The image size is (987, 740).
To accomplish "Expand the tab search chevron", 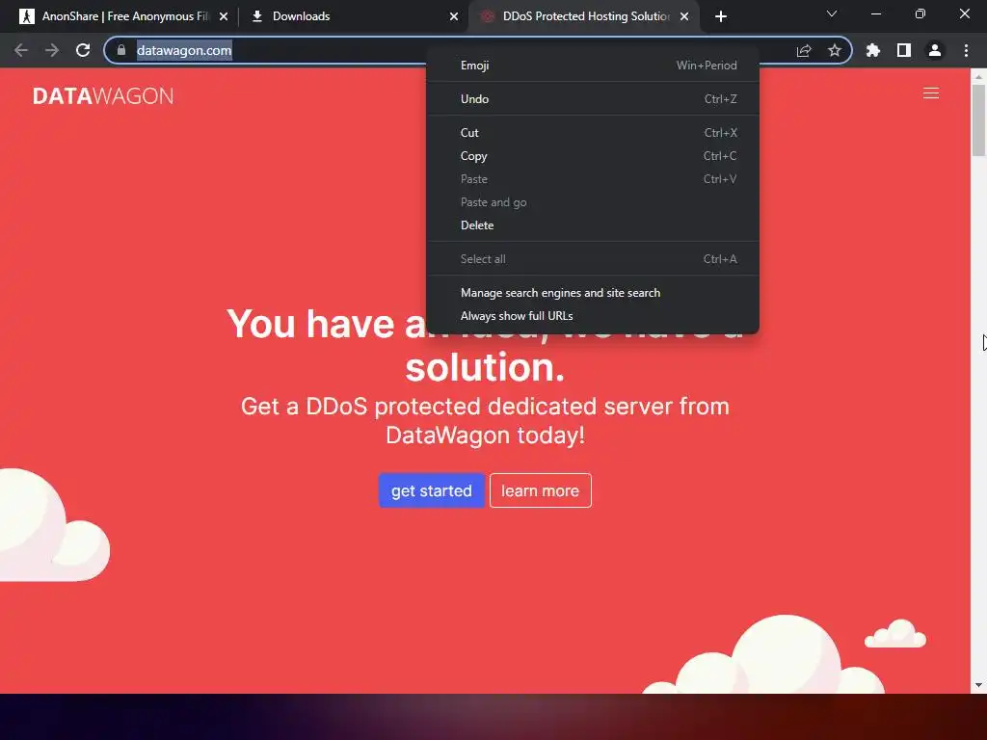I will tap(832, 13).
